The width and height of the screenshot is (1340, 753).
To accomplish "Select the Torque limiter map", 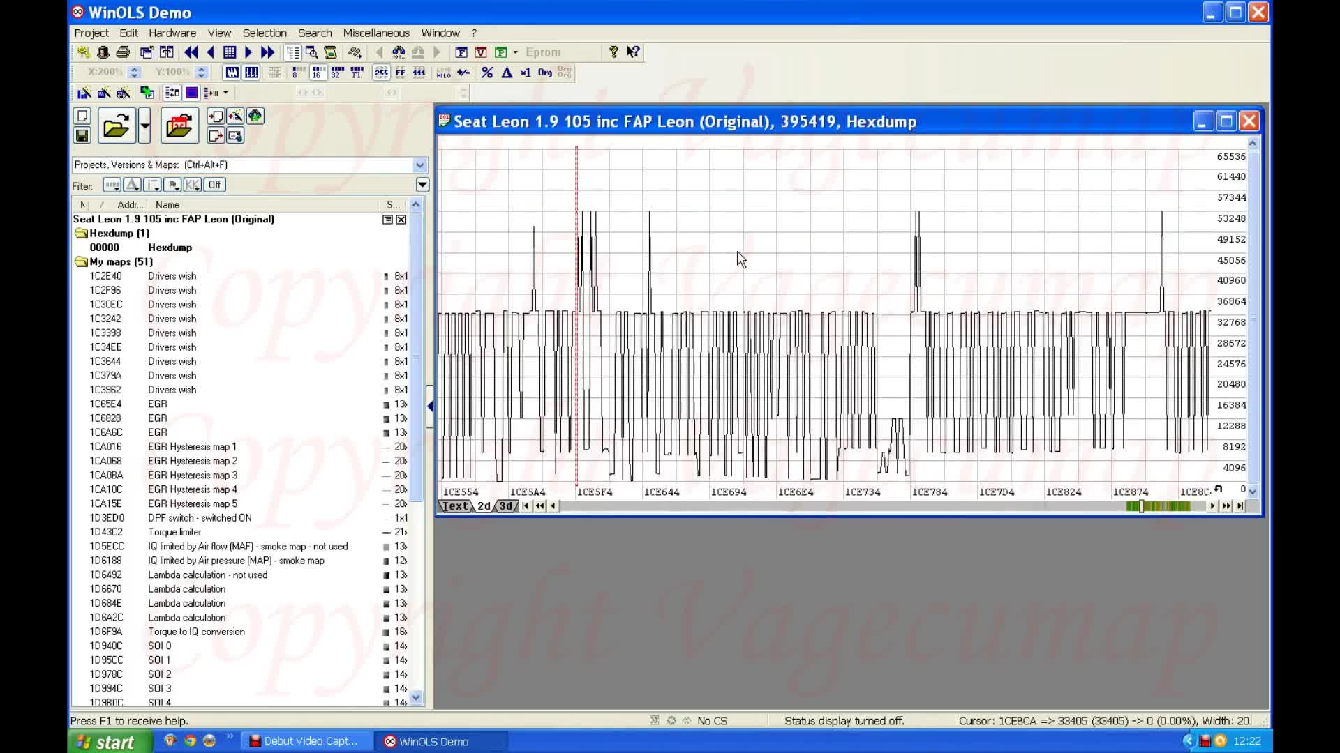I will 174,532.
